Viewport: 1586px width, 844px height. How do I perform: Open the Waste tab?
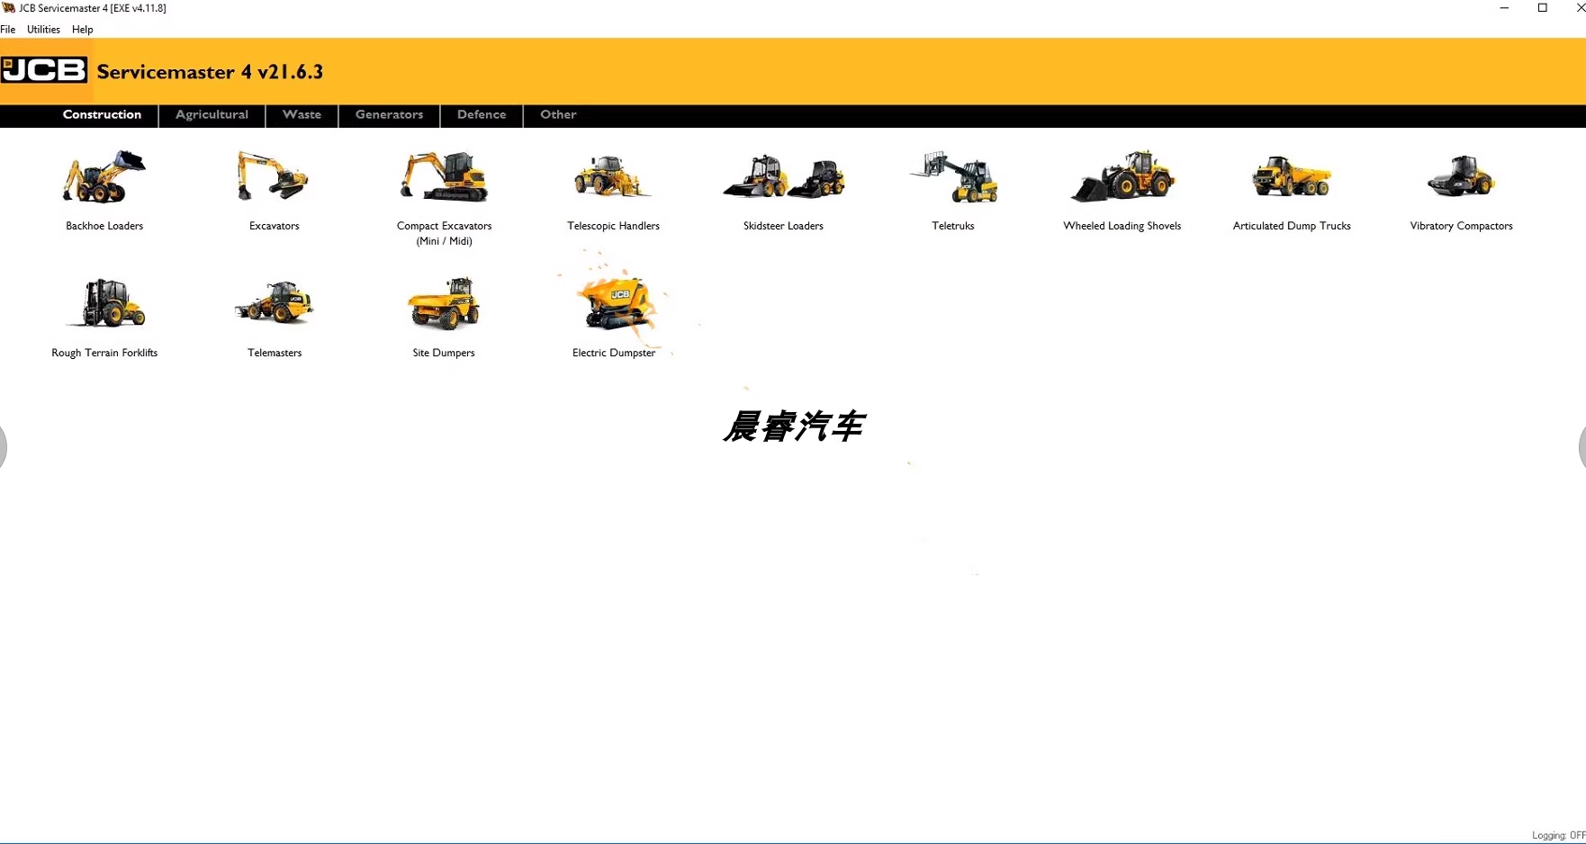[x=302, y=115]
